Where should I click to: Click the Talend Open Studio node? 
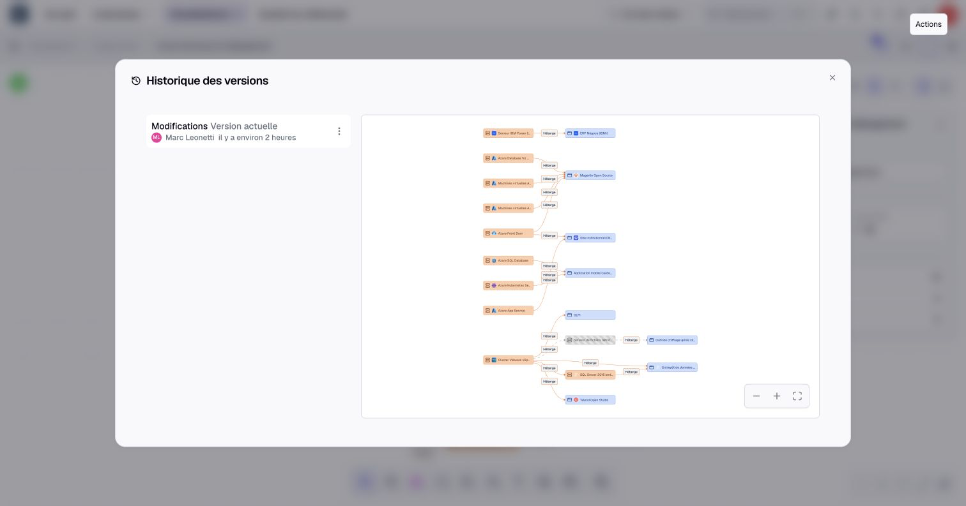tap(590, 400)
